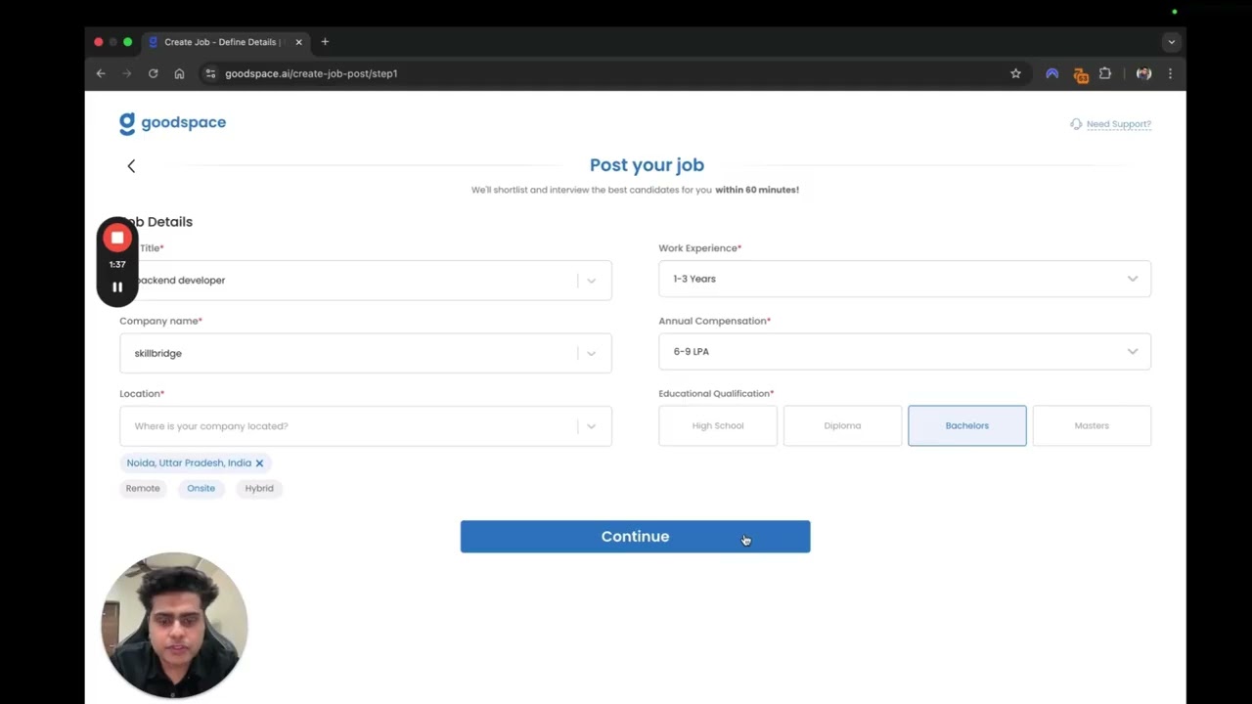
Task: Open the Chrome three-dot menu
Action: [x=1170, y=73]
